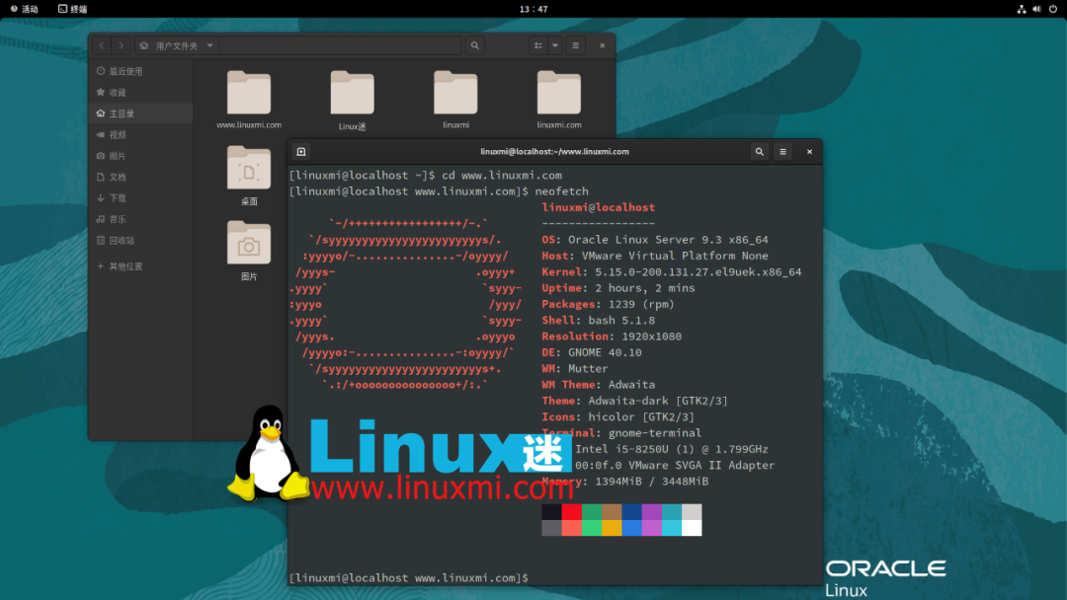Screen dimensions: 1067x600
Task: Select 回收站 in the Files sidebar
Action: (x=141, y=240)
